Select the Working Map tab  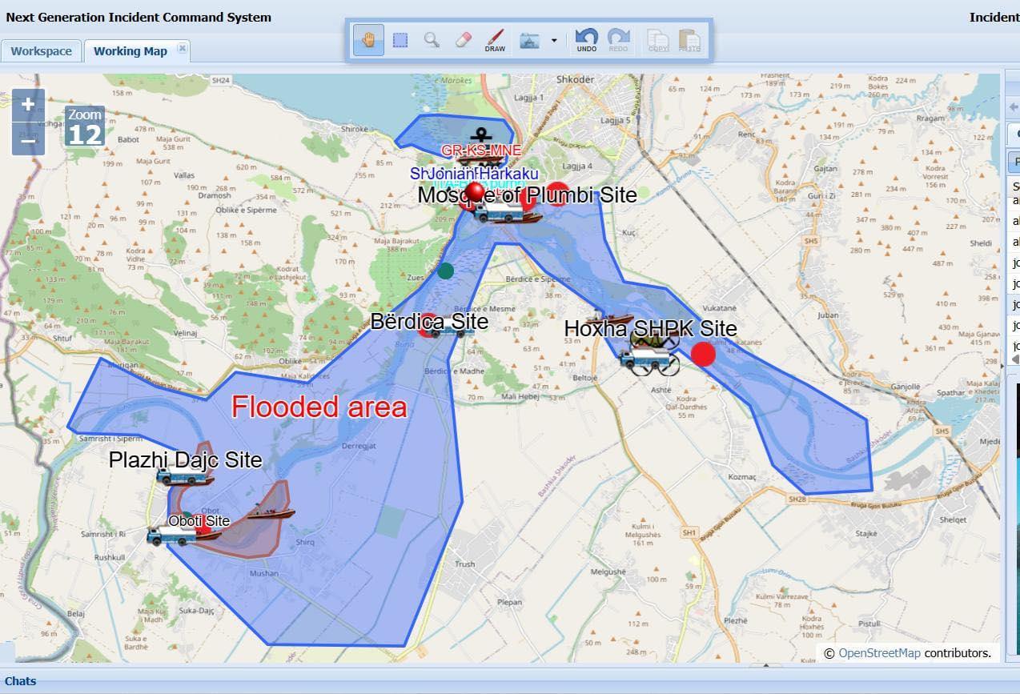pos(130,51)
